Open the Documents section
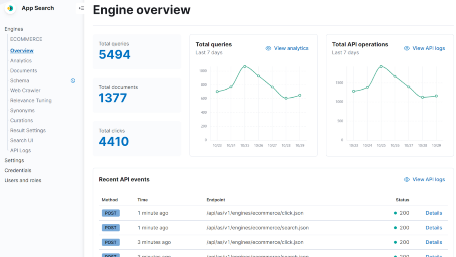The width and height of the screenshot is (456, 257). coord(23,70)
